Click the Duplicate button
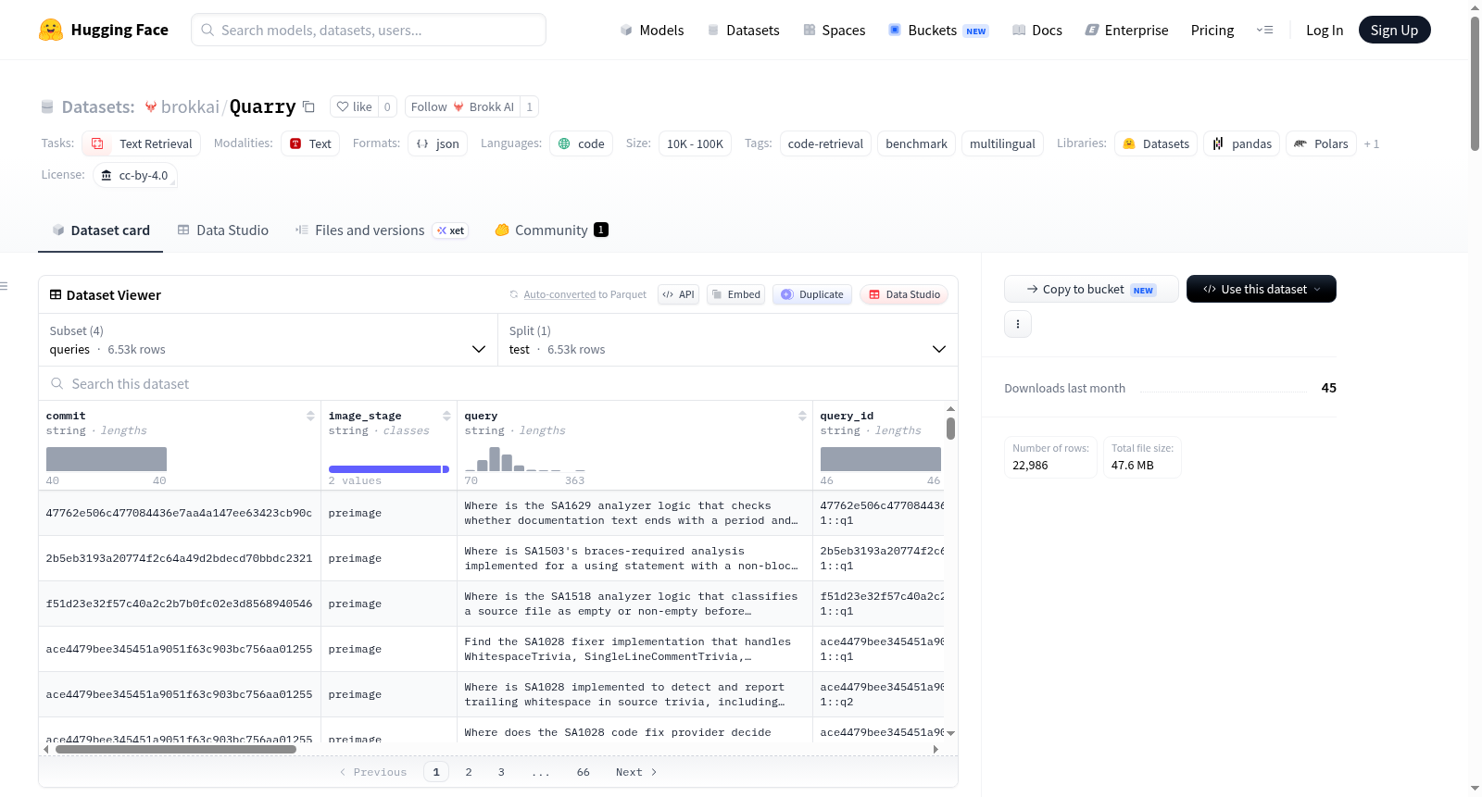 (x=812, y=294)
